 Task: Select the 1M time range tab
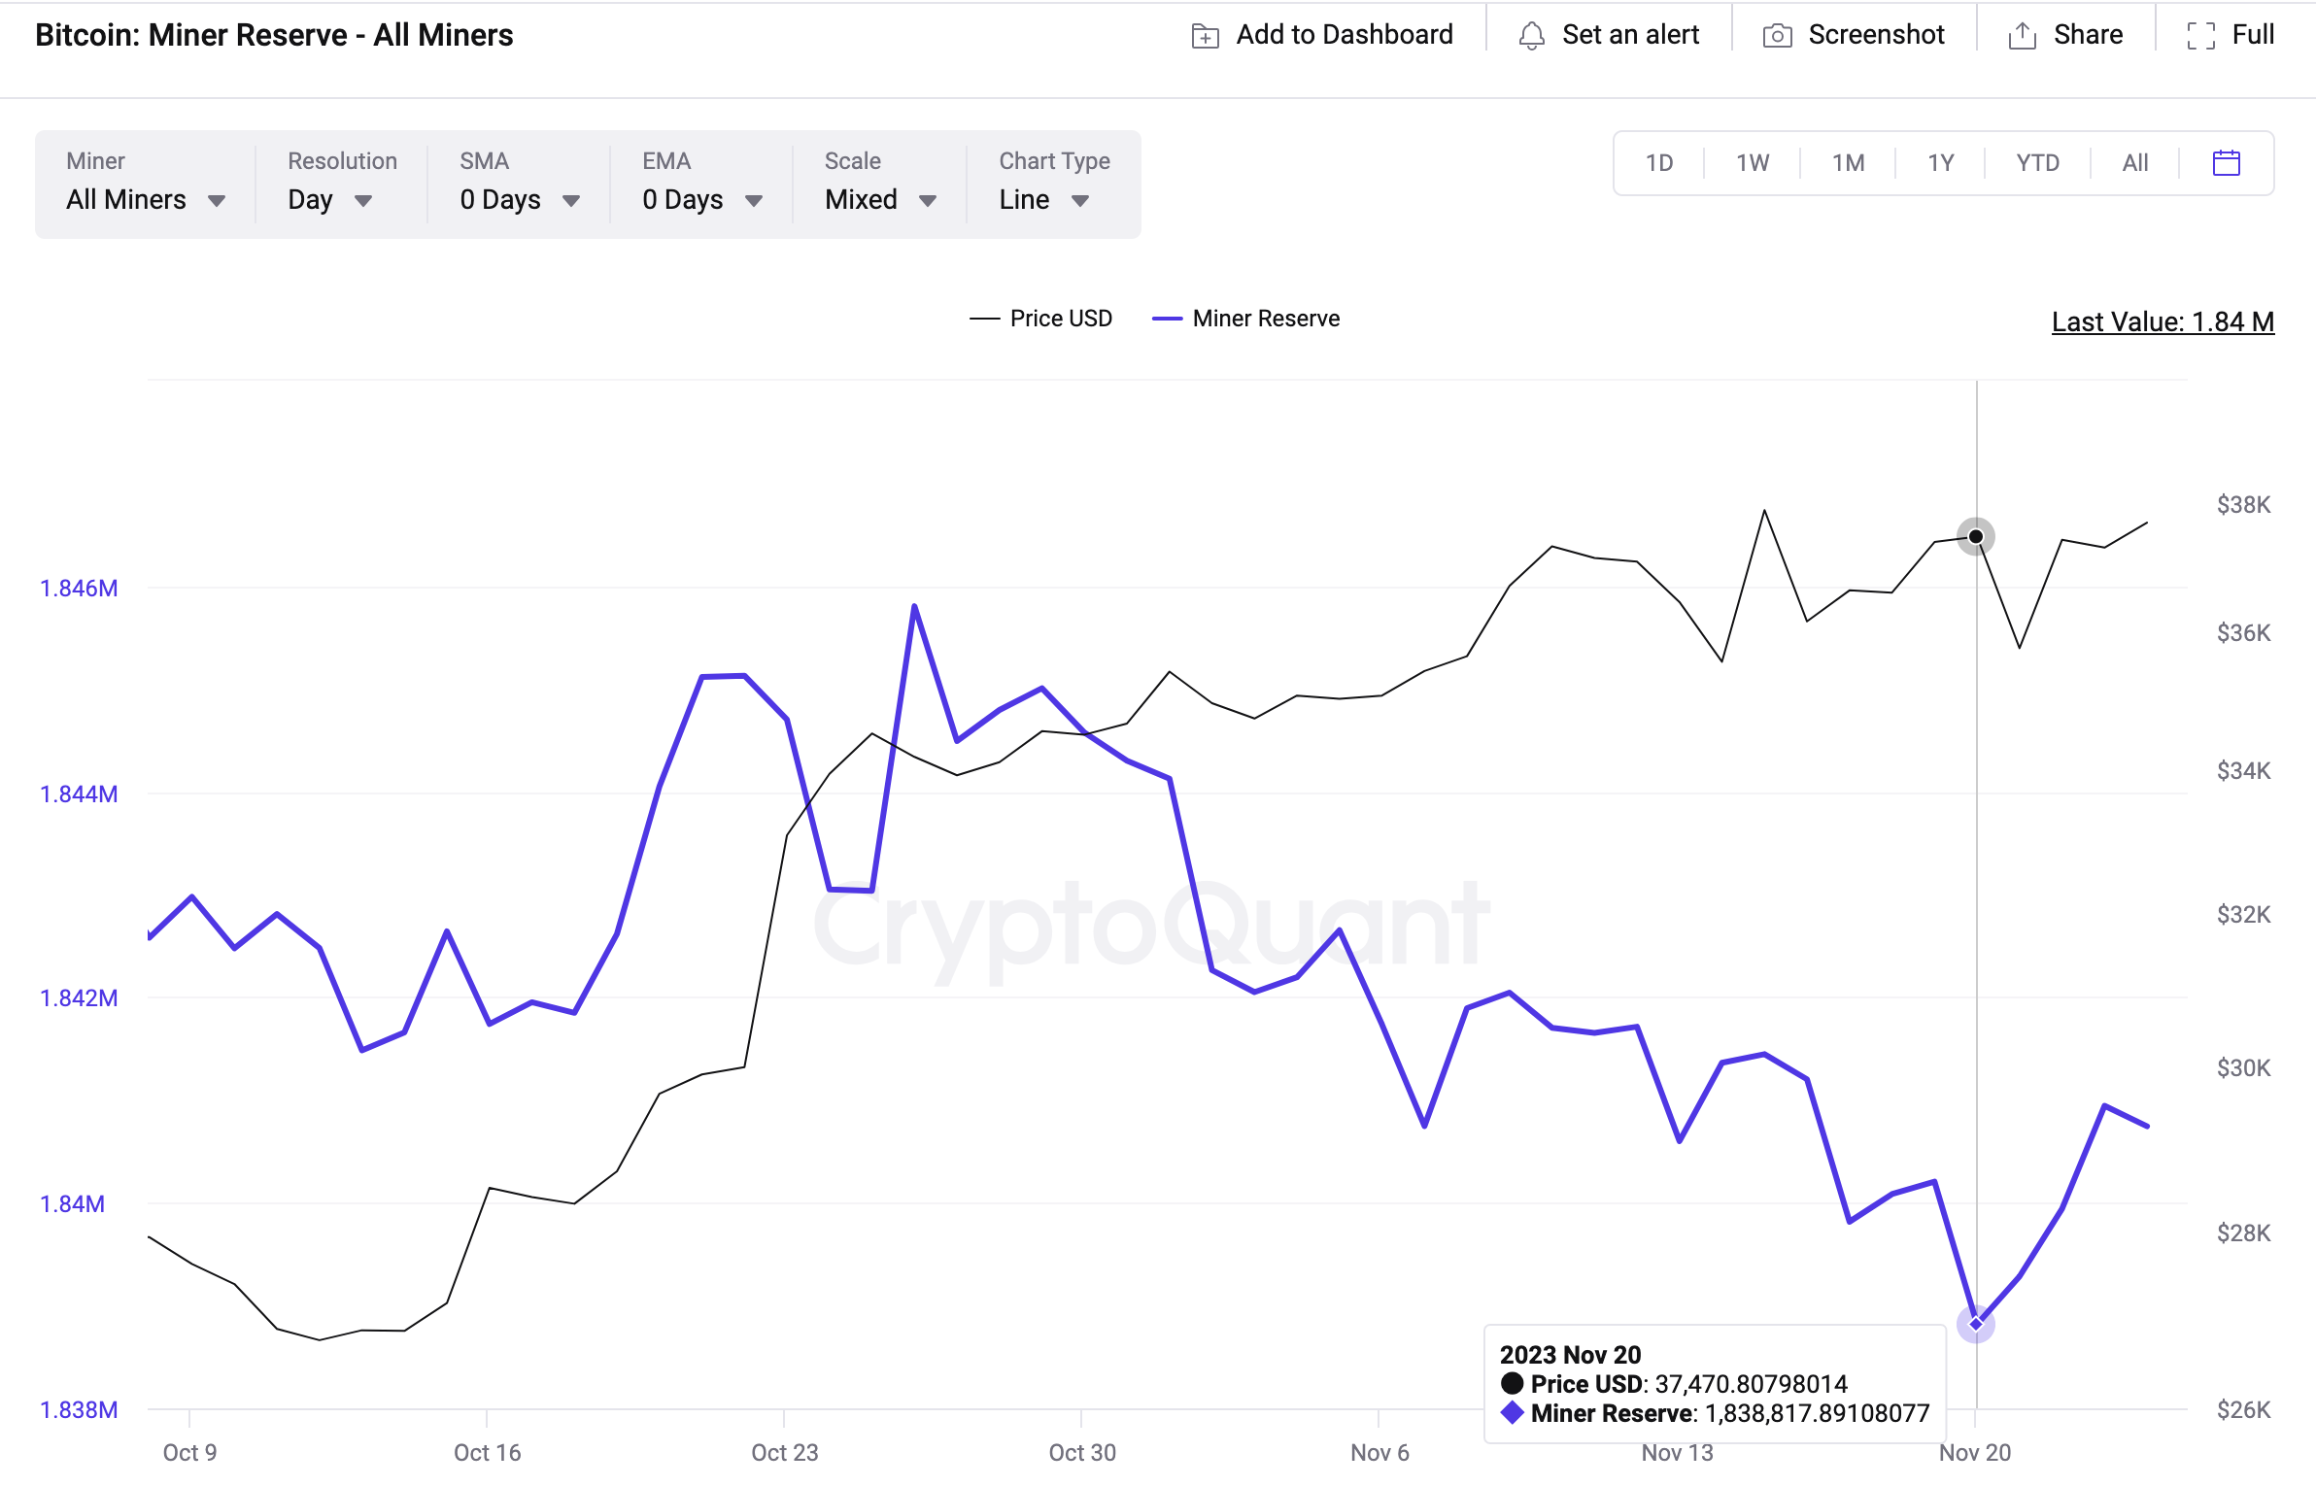(x=1848, y=163)
